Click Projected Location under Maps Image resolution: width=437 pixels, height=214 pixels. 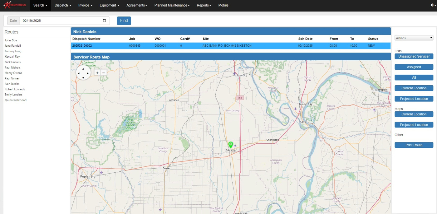414,125
